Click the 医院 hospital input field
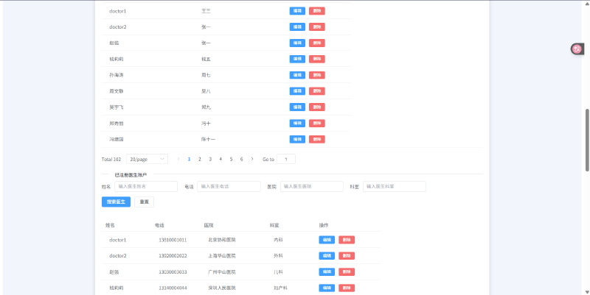This screenshot has width=590, height=295. pos(311,187)
